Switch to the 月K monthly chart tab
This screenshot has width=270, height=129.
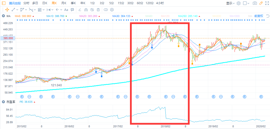click(x=63, y=3)
